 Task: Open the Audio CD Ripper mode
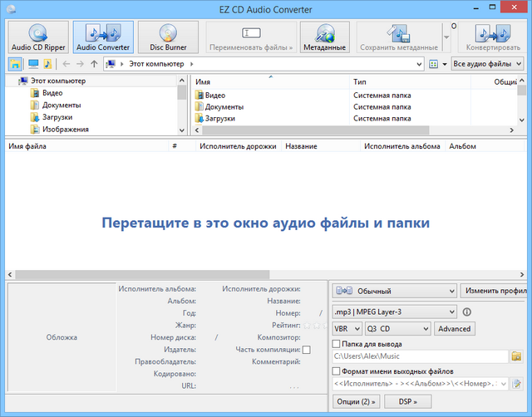click(37, 38)
